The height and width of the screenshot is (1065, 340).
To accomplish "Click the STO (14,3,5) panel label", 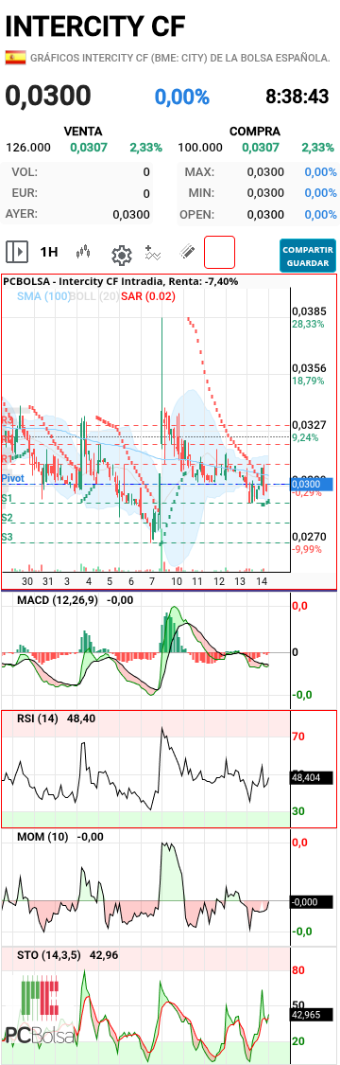I will tap(49, 955).
